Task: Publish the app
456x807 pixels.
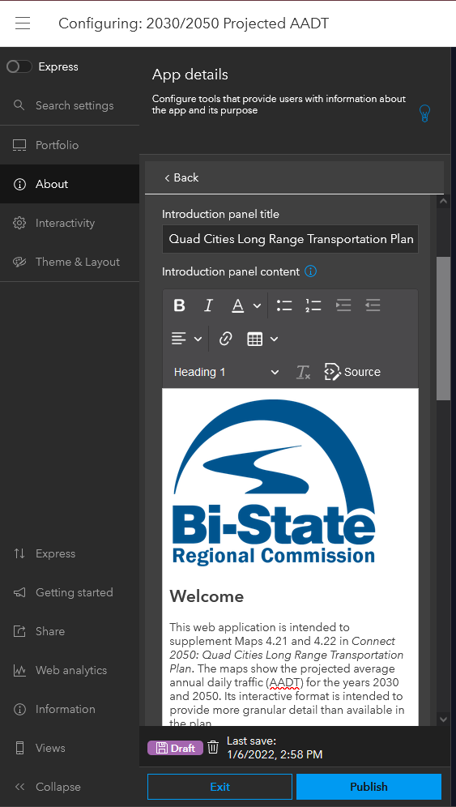Action: 369,787
